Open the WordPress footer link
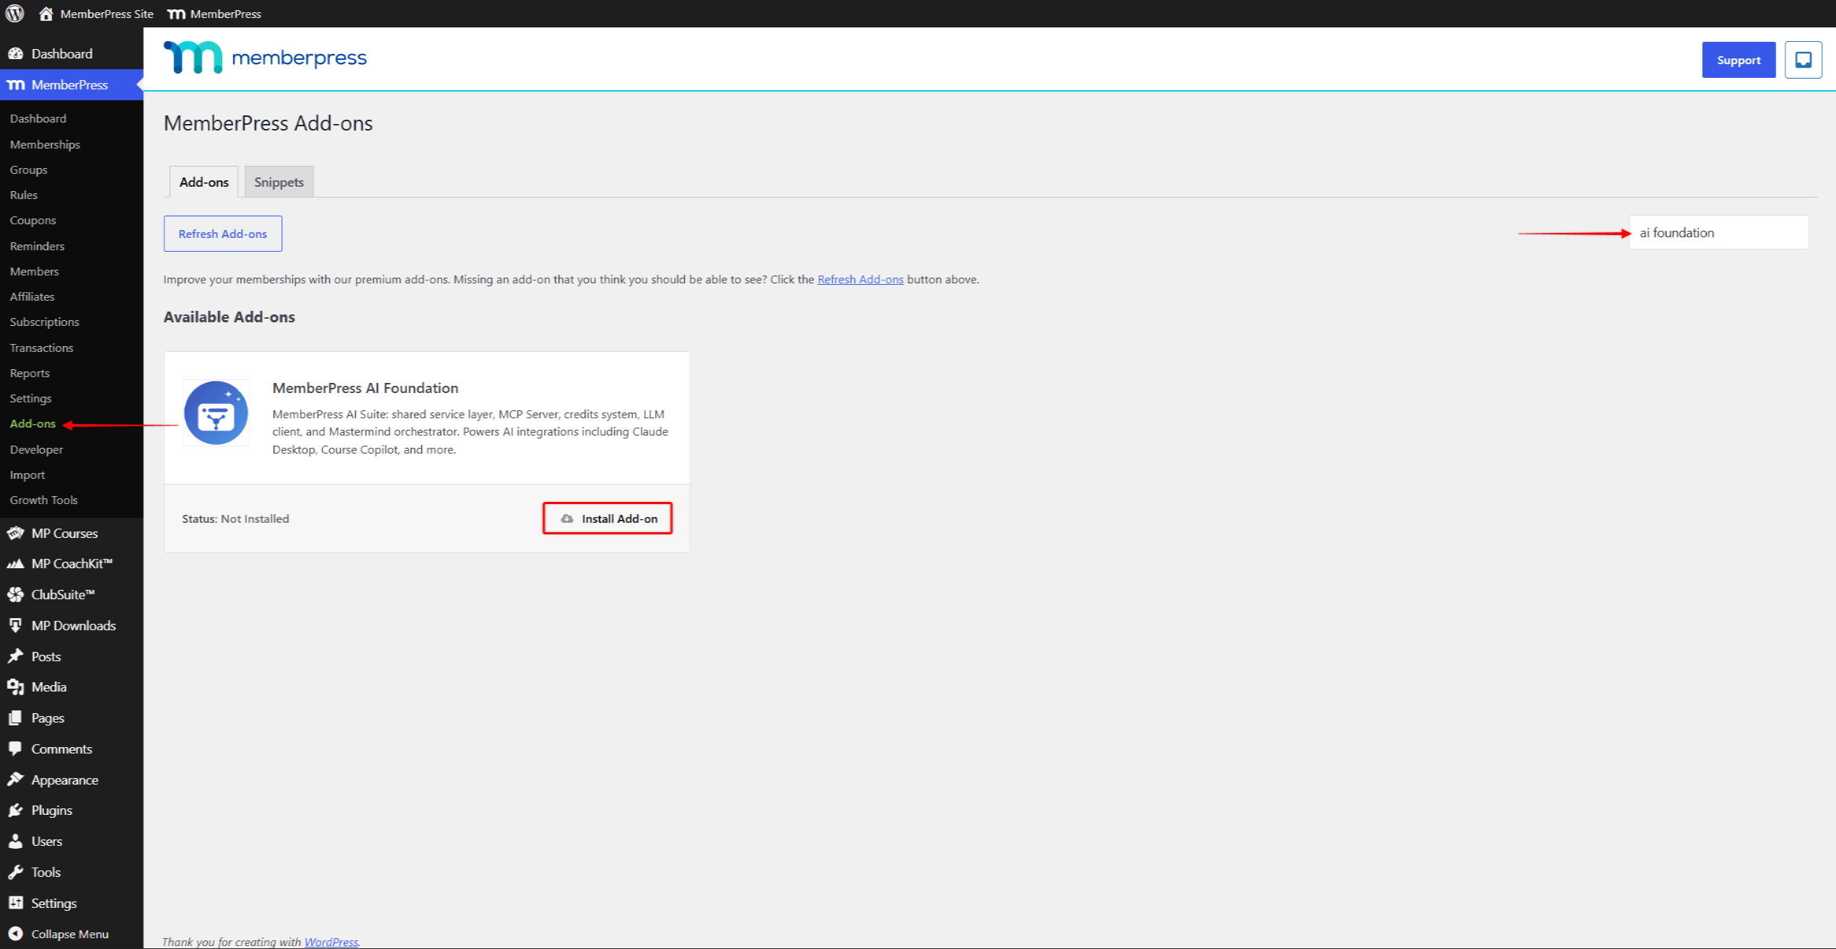 coord(331,942)
